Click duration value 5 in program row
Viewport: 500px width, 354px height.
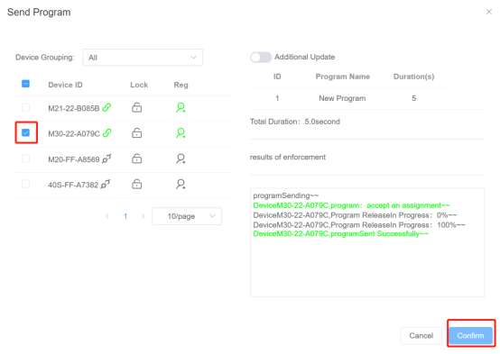(x=414, y=98)
